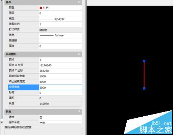Select the 起始线段宽度 label
This screenshot has height=135, width=173.
(x=17, y=76)
